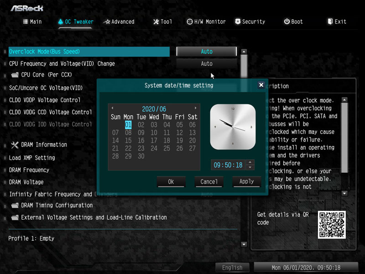The image size is (365, 274).
Task: Open CPU Frequency and Voltage Auto dropdown
Action: [x=207, y=63]
